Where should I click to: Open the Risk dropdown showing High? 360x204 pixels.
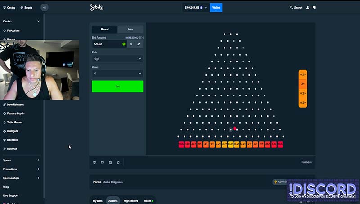(117, 59)
